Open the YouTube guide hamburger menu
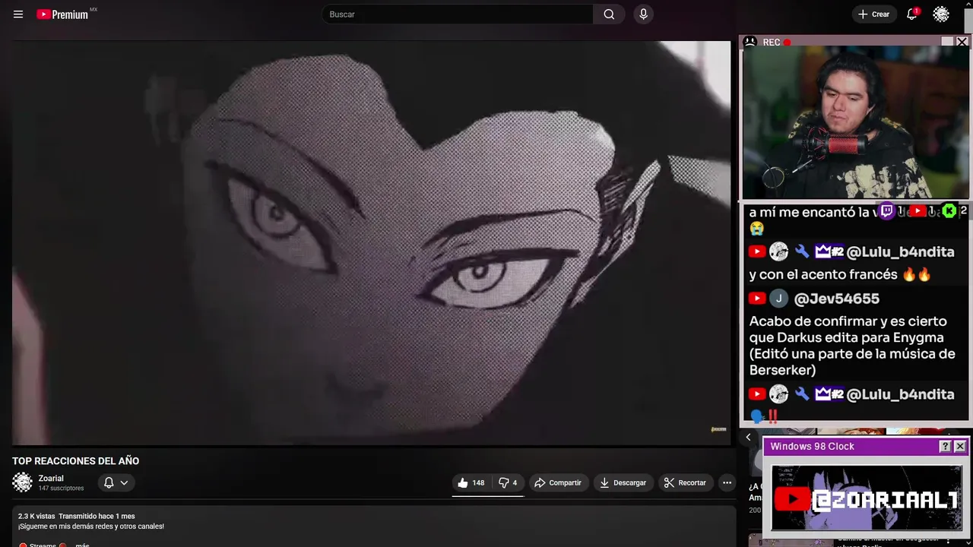Screen dimensions: 973x547 [18, 14]
